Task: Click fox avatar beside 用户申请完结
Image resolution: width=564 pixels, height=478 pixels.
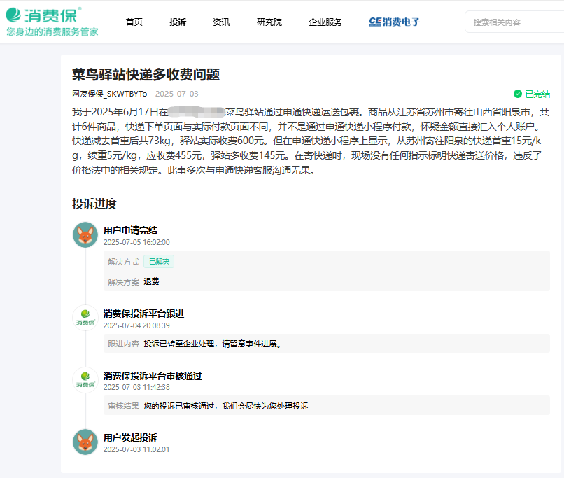Action: pyautogui.click(x=85, y=235)
